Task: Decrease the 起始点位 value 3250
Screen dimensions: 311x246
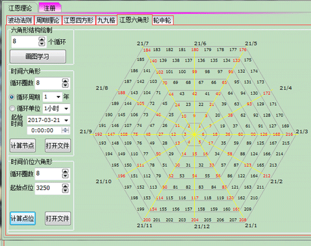Action: 65,191
